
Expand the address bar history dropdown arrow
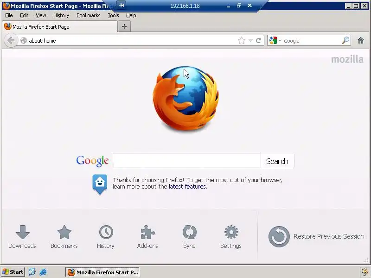coord(250,40)
